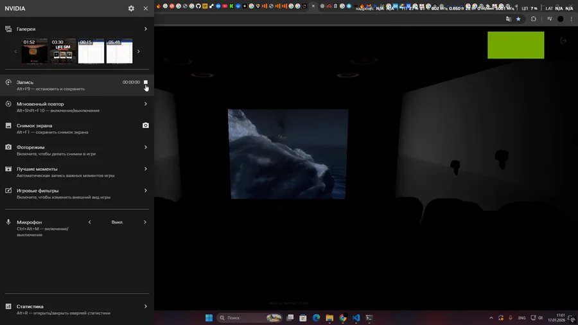Open the gallery clip labeled 05:48
The height and width of the screenshot is (325, 578).
(x=119, y=51)
